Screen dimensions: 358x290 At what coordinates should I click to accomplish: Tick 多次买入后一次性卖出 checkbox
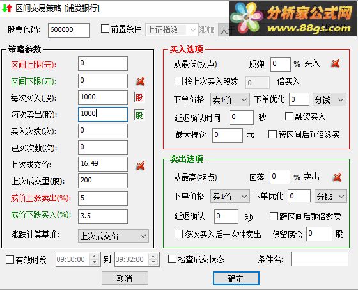tap(178, 234)
